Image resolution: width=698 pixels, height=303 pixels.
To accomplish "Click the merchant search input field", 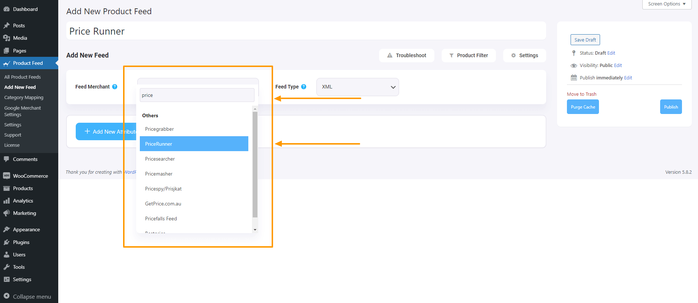I will tap(197, 95).
